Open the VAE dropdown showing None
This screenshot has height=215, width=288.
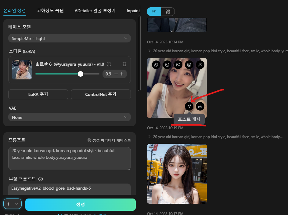70,117
